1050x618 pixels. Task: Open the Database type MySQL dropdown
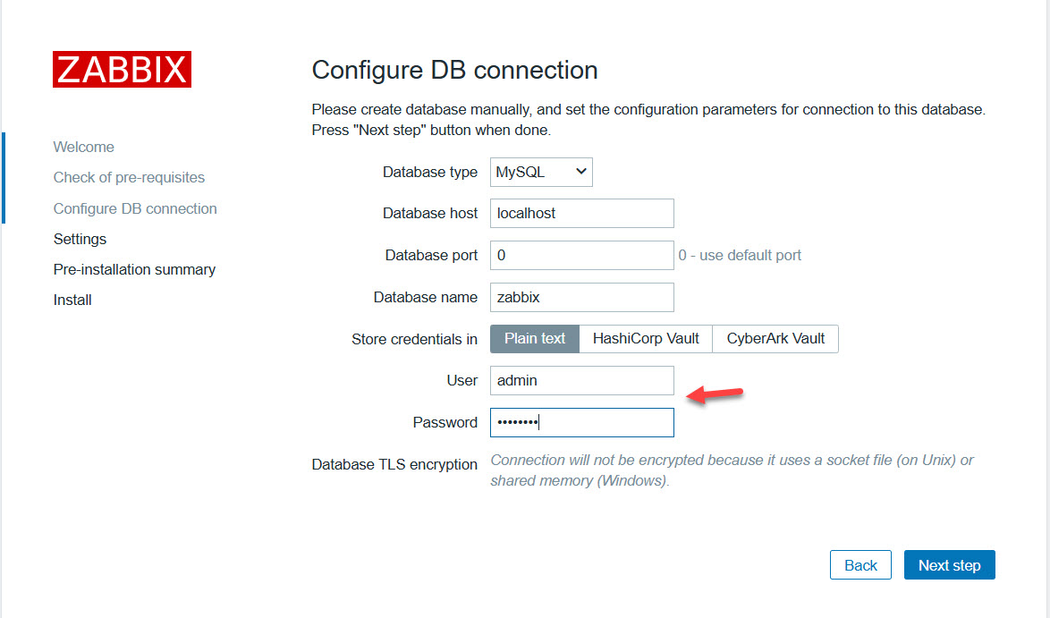click(x=541, y=172)
